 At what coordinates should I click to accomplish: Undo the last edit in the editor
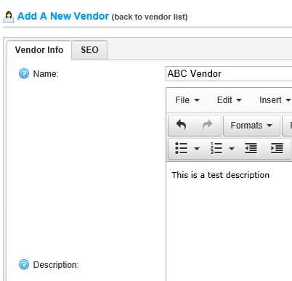pos(182,125)
